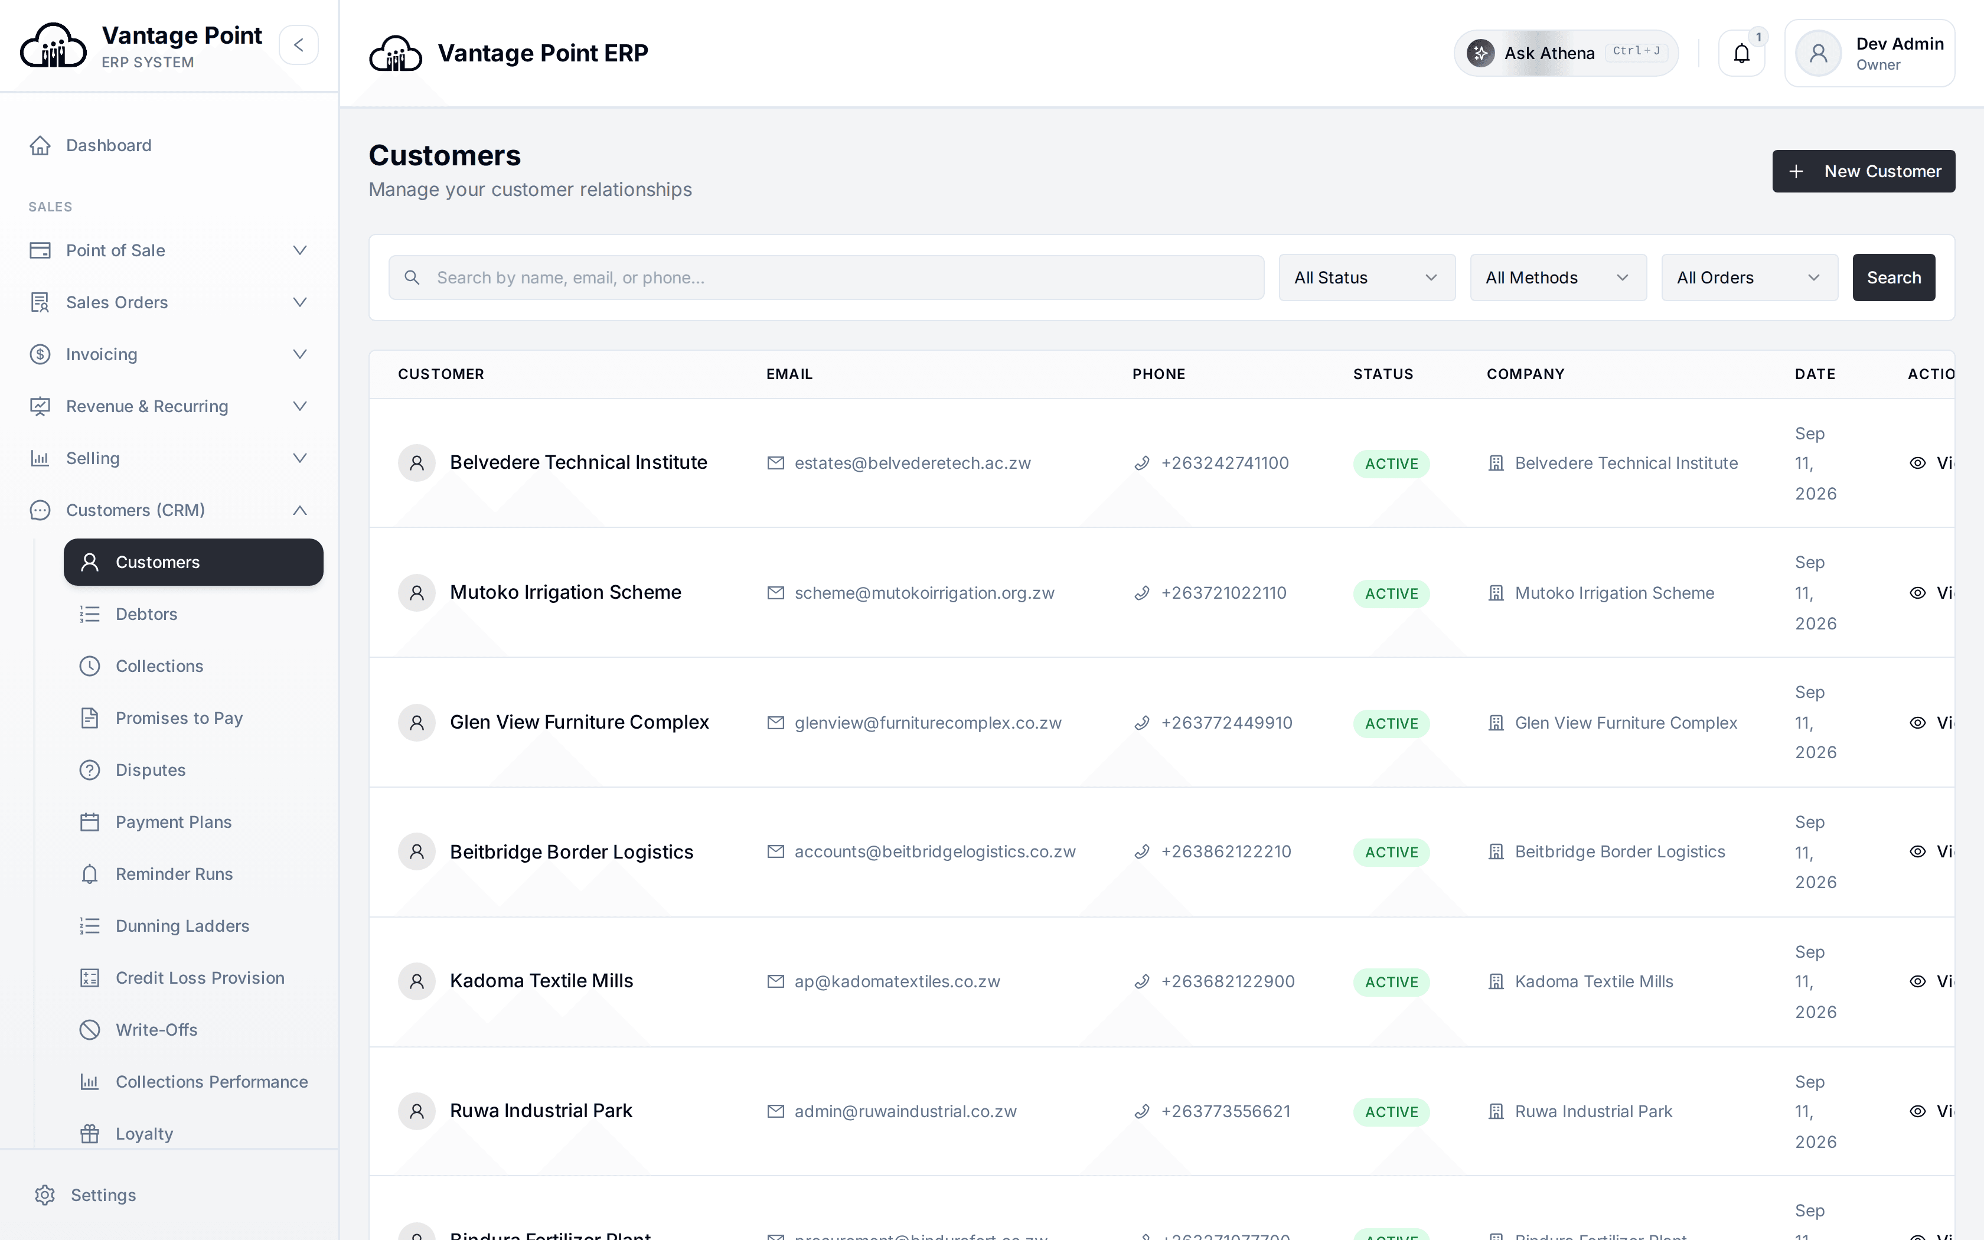This screenshot has height=1240, width=1984.
Task: Click building icon beside Glen View Furniture Complex company
Action: [1496, 723]
